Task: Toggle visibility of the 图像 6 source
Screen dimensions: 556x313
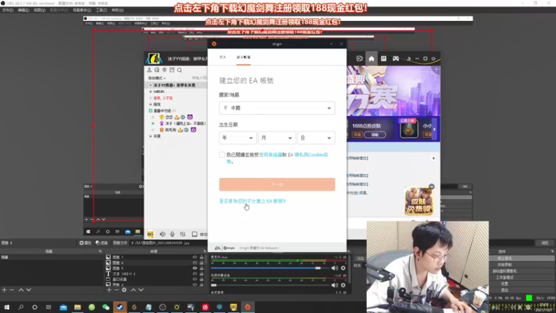Action: (195, 263)
